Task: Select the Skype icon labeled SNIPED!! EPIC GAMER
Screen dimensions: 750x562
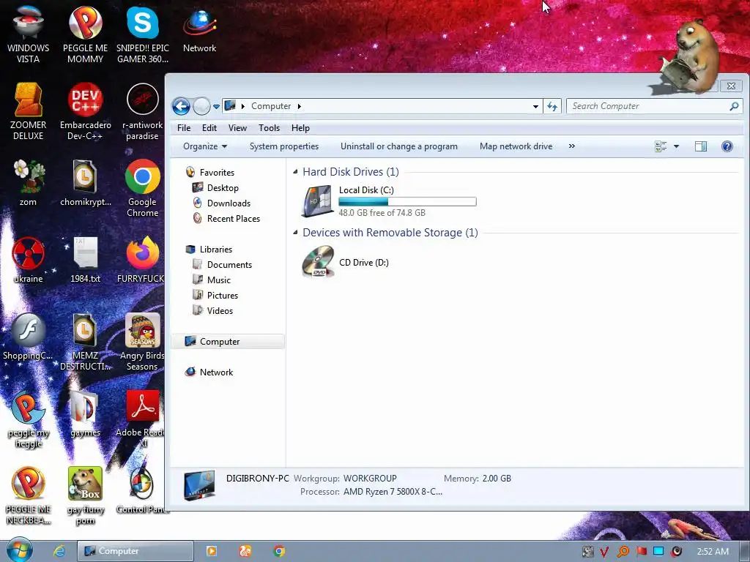Action: [x=143, y=34]
